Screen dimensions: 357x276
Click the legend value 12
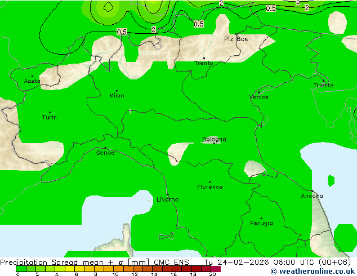point(135,274)
